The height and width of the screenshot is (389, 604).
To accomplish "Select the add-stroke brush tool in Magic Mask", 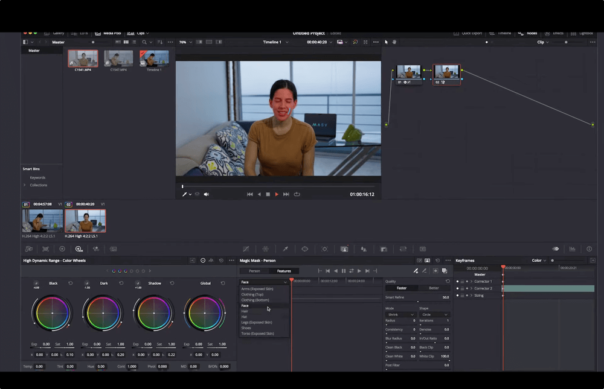I will [x=416, y=271].
